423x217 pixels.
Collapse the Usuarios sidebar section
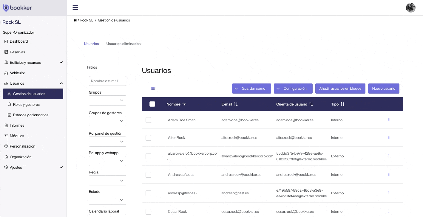tap(61, 83)
